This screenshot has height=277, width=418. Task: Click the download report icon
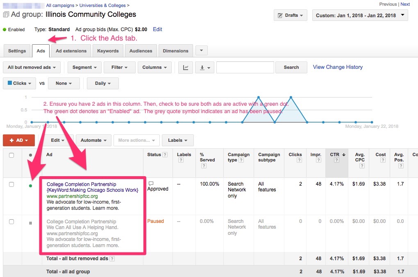coord(205,68)
